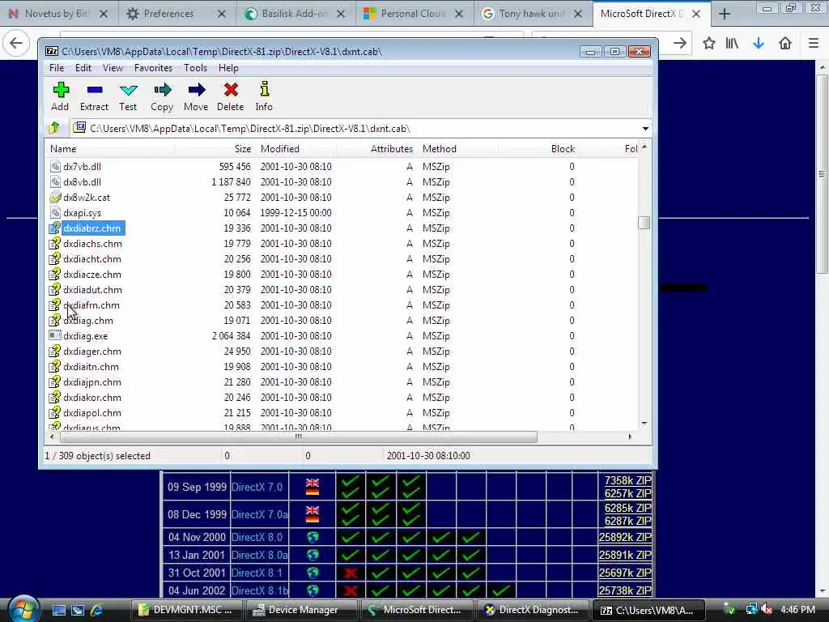Click the browser go arrow button
Viewport: 829px width, 622px height.
[680, 44]
